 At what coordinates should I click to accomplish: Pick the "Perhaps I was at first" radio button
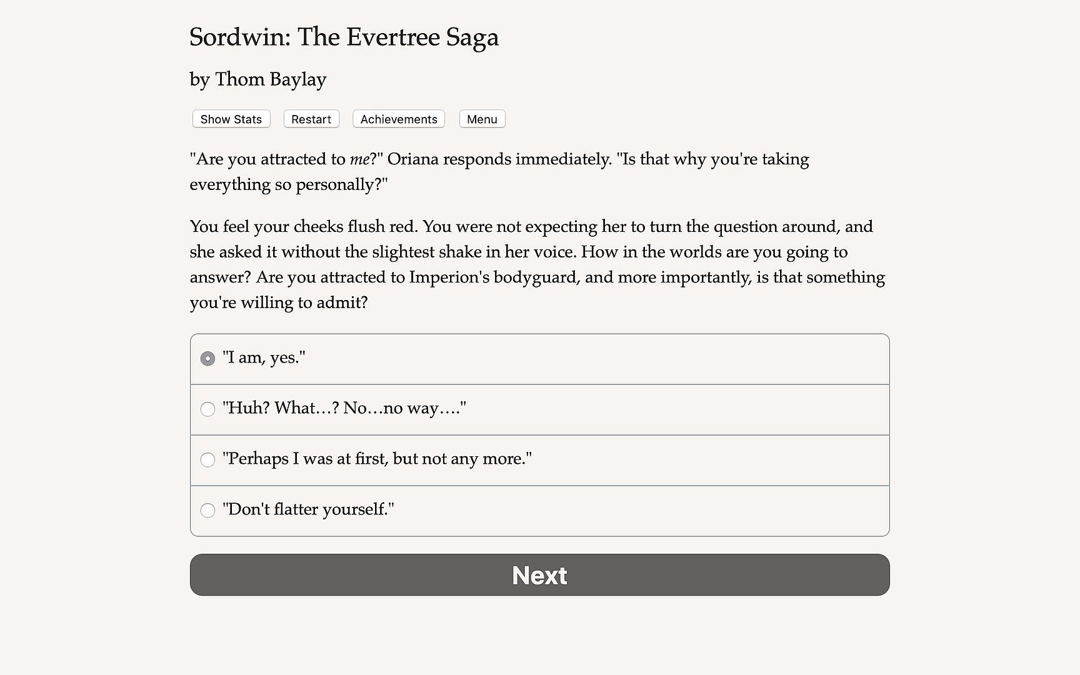click(207, 460)
